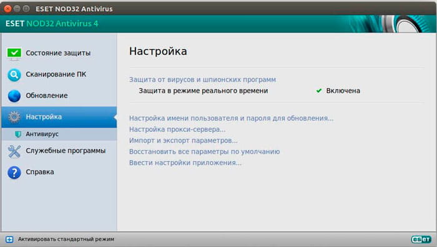Select Сканирование ПК in sidebar
Image resolution: width=437 pixels, height=247 pixels.
pyautogui.click(x=56, y=74)
